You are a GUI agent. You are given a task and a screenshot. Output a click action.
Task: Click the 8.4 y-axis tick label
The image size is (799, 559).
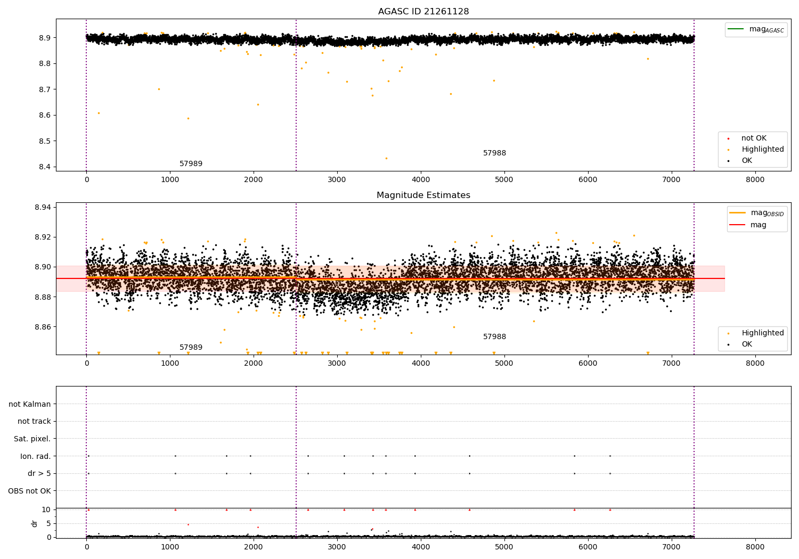coord(44,167)
